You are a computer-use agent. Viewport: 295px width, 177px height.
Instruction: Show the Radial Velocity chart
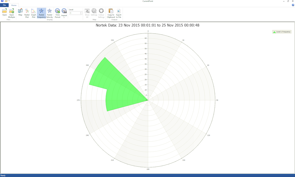click(50, 13)
